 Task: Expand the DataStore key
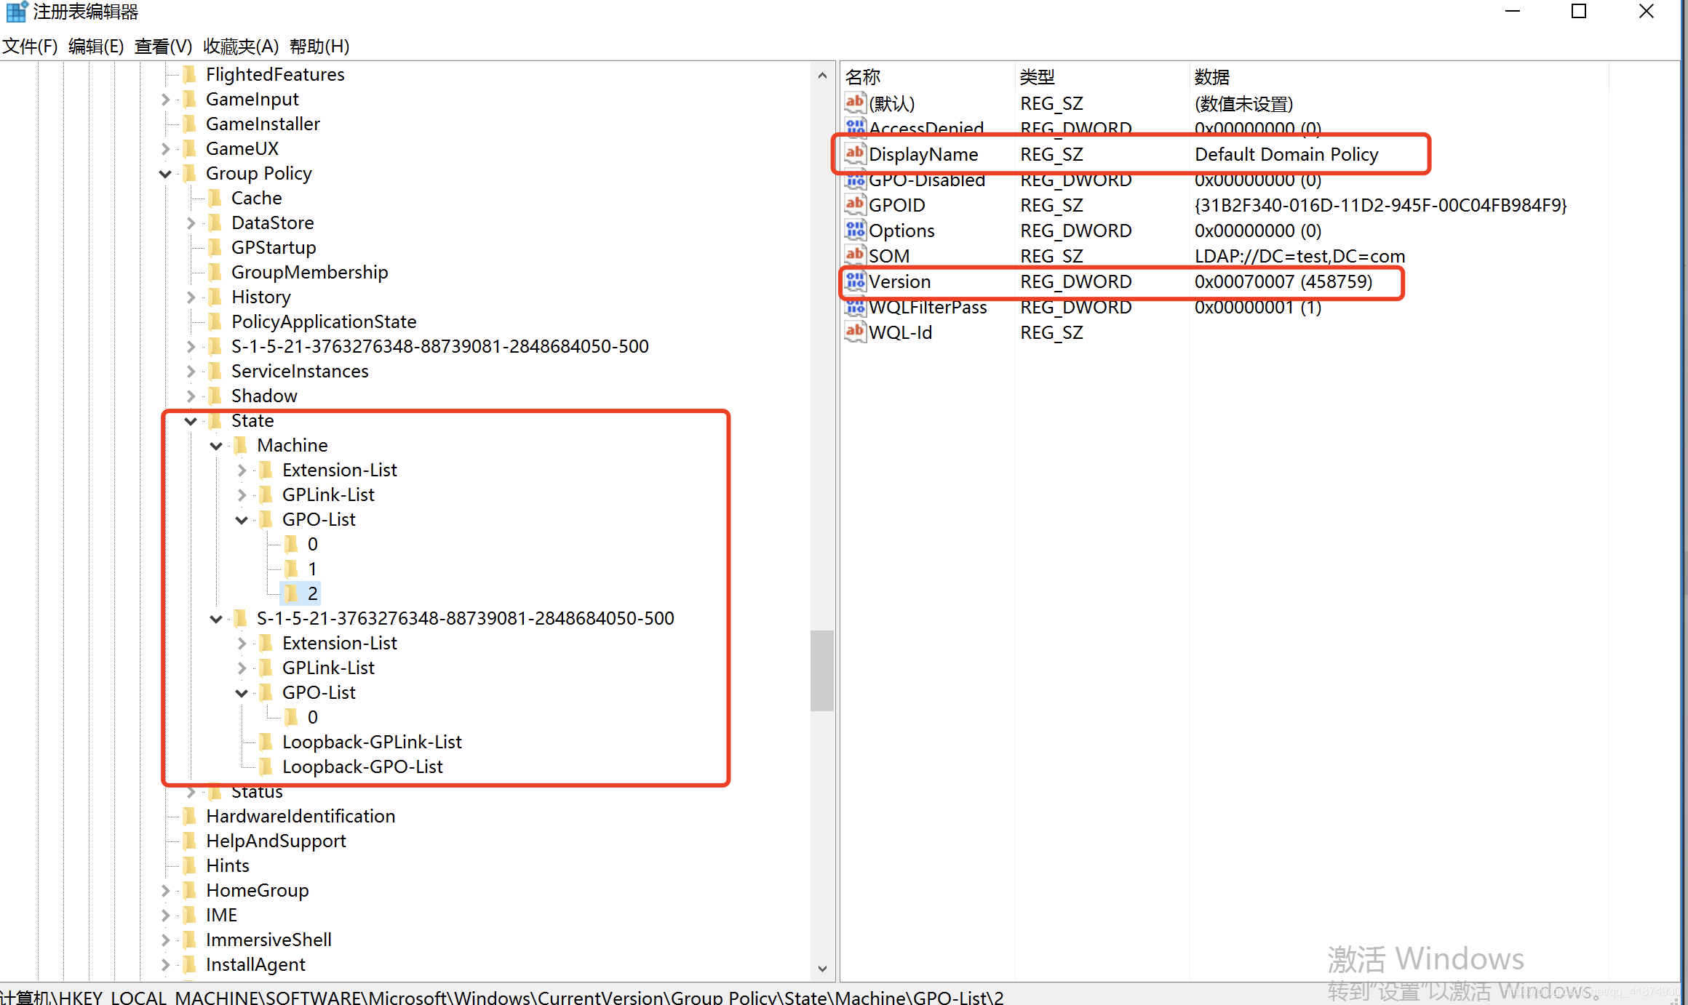click(191, 223)
